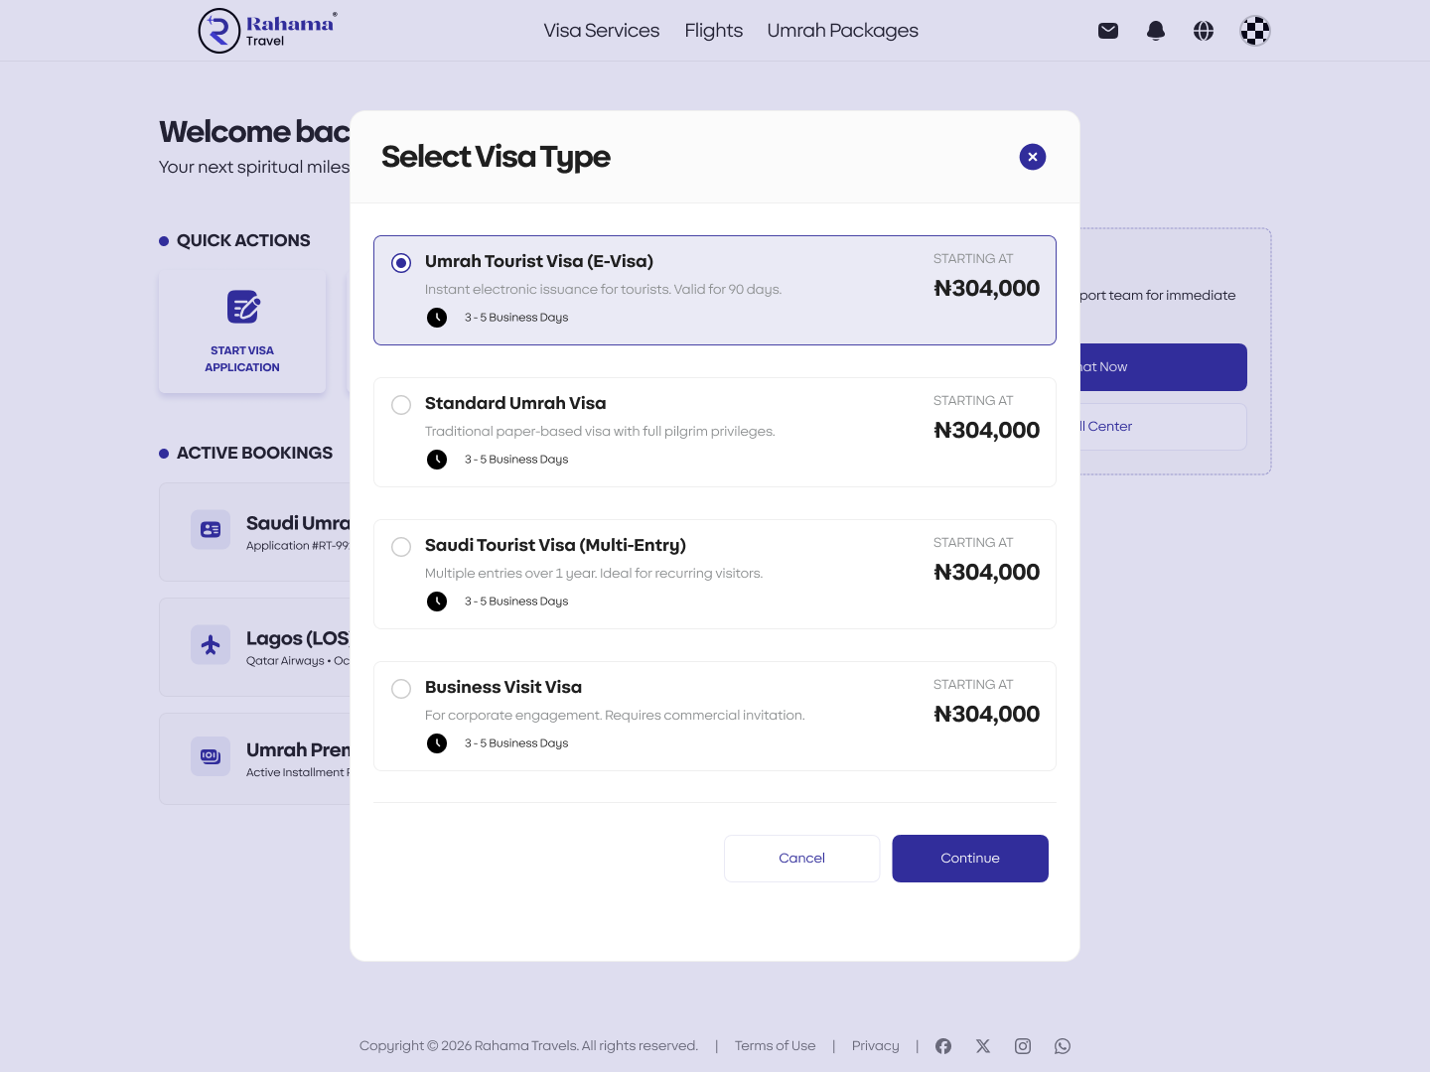Screen dimensions: 1430x1072
Task: Click the Rahama Travel logo
Action: coord(268,31)
